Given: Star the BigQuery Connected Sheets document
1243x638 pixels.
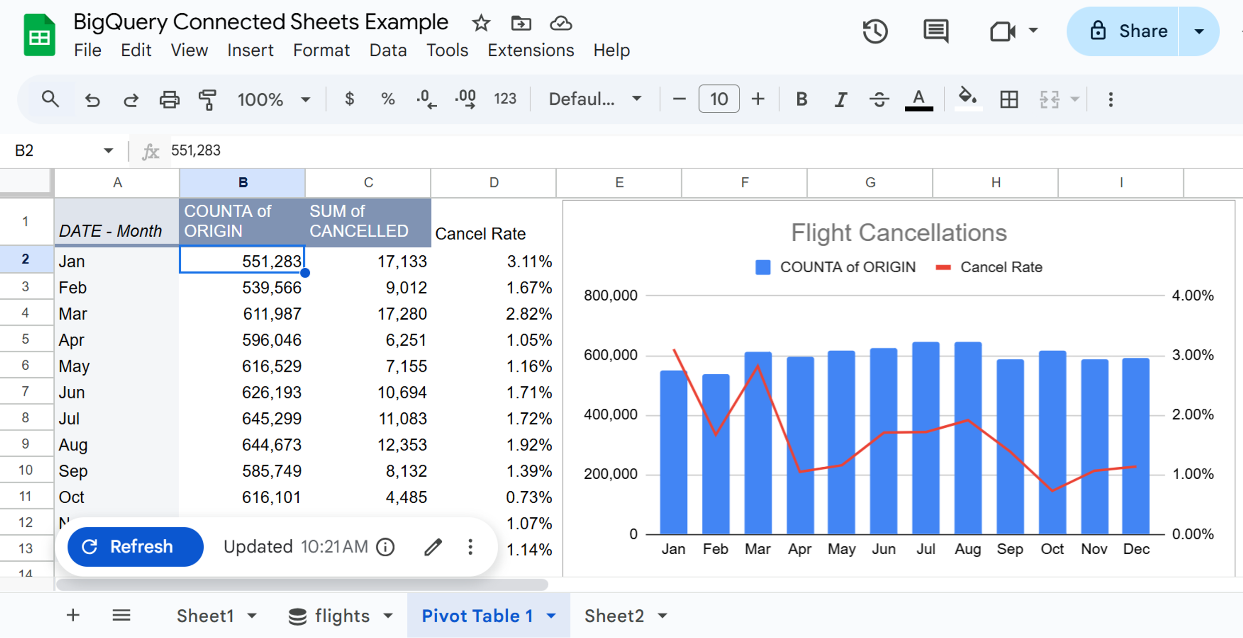Looking at the screenshot, I should [x=481, y=23].
